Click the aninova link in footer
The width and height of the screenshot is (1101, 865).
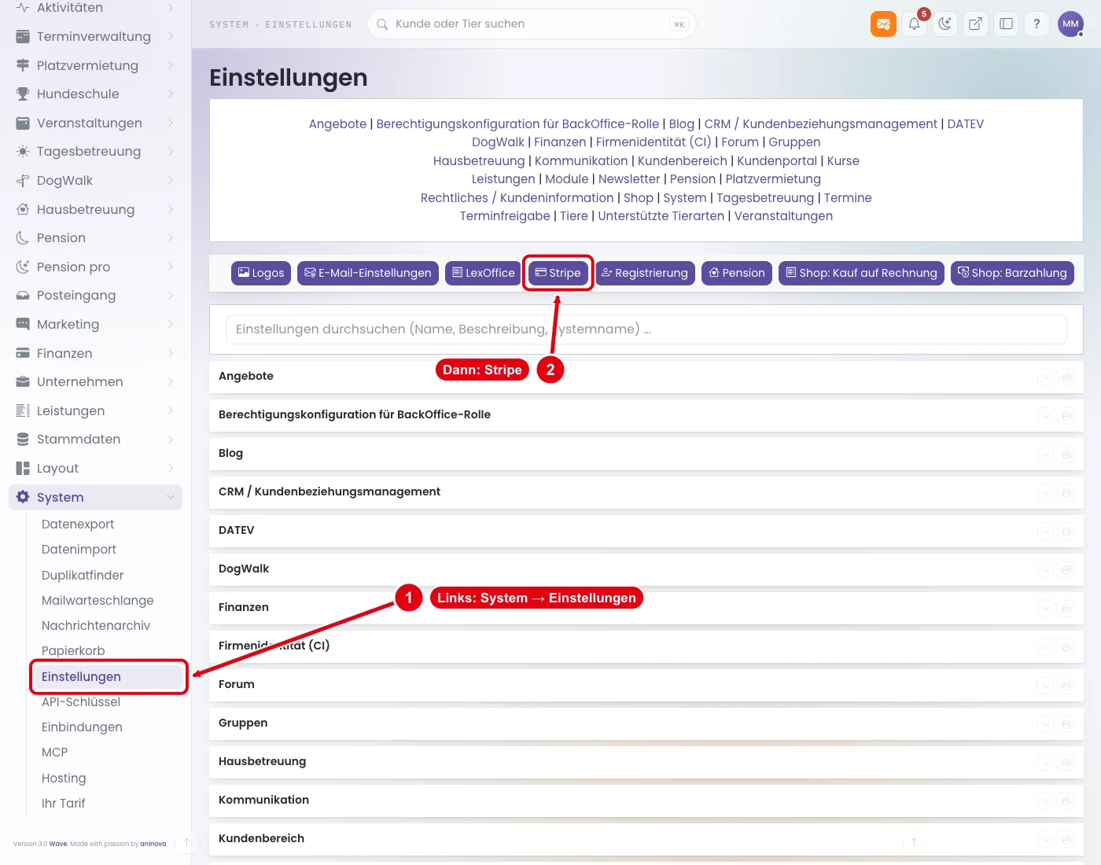153,844
